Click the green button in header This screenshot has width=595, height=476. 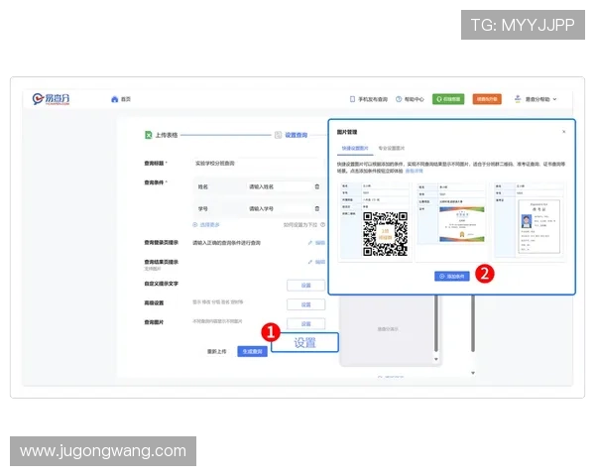tap(448, 99)
